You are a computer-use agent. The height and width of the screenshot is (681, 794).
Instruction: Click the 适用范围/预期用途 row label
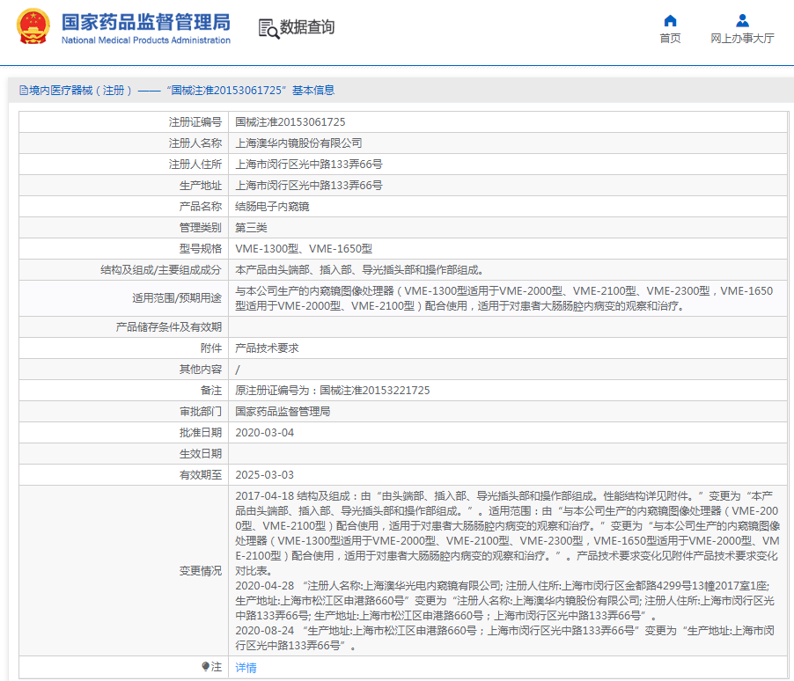click(177, 298)
